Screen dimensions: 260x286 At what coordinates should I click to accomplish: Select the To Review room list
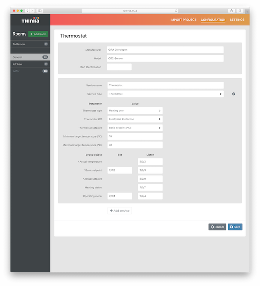30,44
